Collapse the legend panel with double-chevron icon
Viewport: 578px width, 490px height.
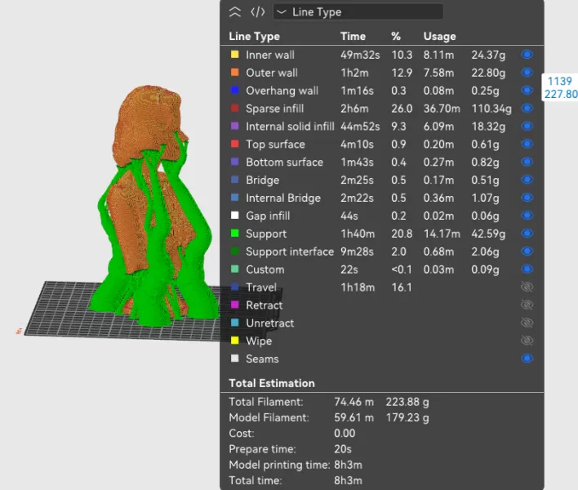pos(235,12)
